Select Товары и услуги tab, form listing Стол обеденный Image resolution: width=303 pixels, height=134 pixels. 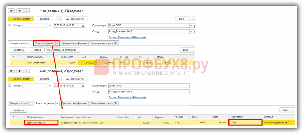tap(21, 43)
